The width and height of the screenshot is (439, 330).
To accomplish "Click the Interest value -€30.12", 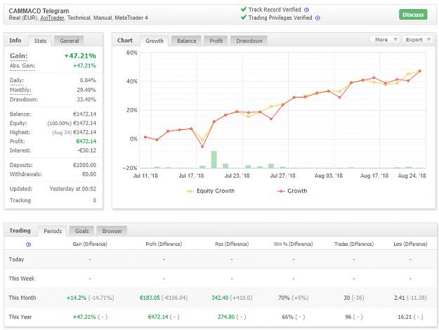I will [x=87, y=150].
